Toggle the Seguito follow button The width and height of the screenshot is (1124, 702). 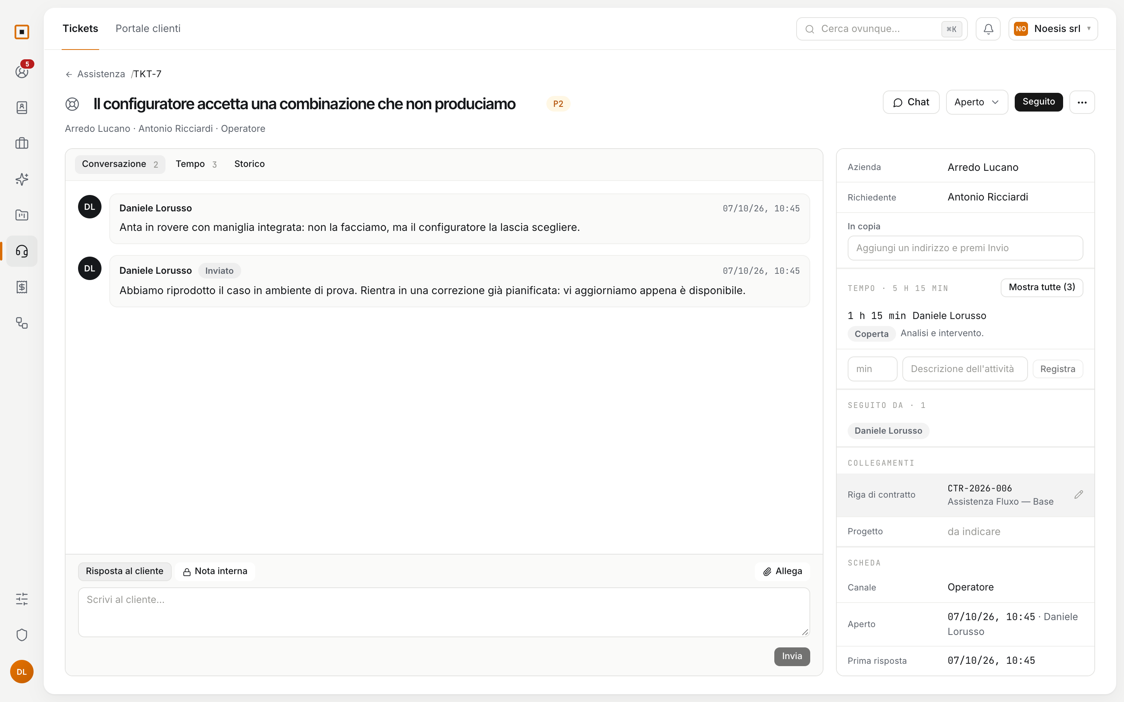pyautogui.click(x=1039, y=102)
